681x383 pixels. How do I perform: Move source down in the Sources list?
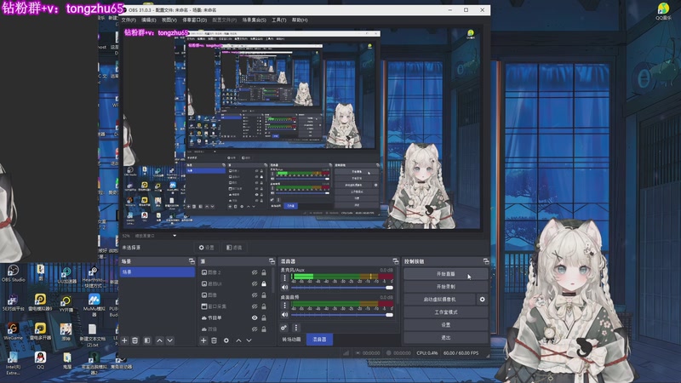point(249,340)
